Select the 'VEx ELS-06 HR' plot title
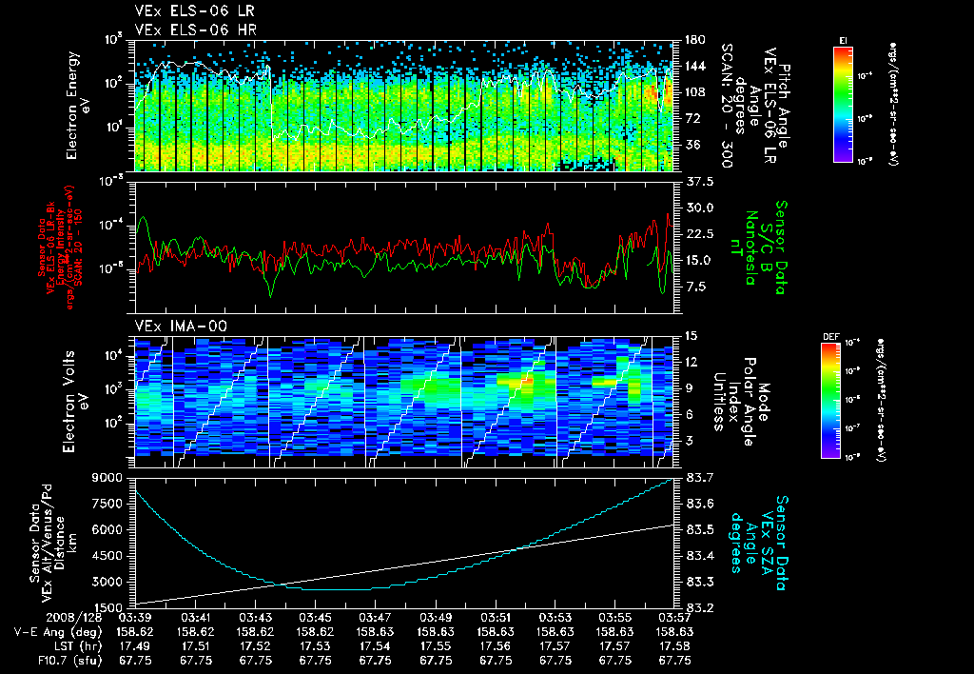This screenshot has height=674, width=974. click(195, 30)
